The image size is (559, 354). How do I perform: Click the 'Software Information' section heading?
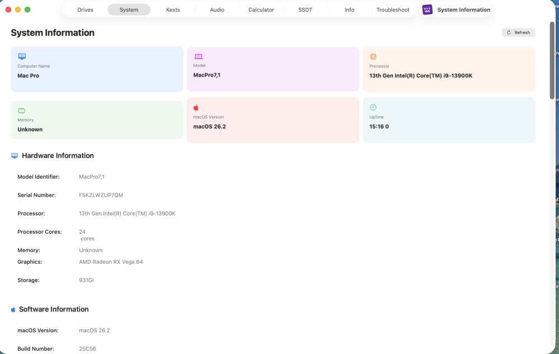[54, 309]
